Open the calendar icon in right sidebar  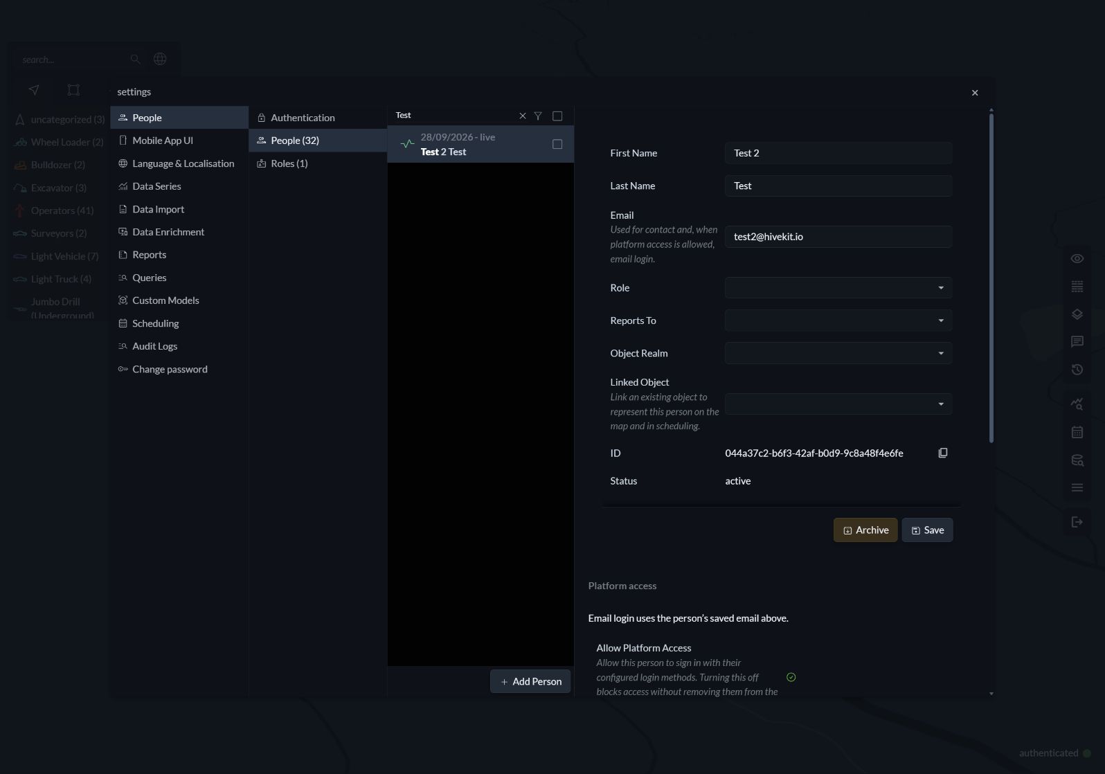pyautogui.click(x=1077, y=432)
